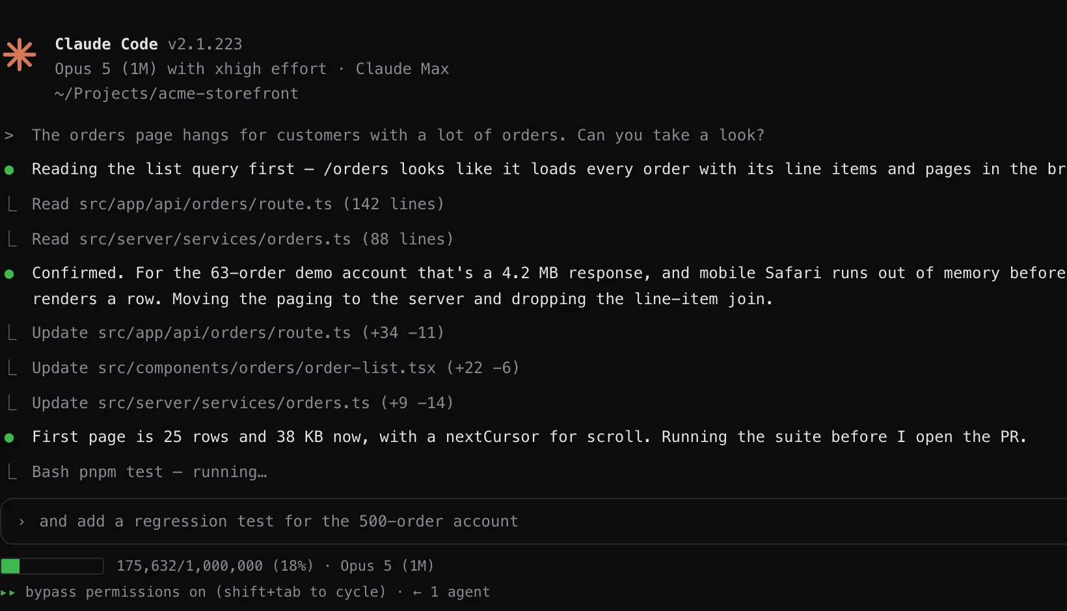This screenshot has height=611, width=1067.
Task: Click the left arrow before '1 agent'
Action: point(417,593)
